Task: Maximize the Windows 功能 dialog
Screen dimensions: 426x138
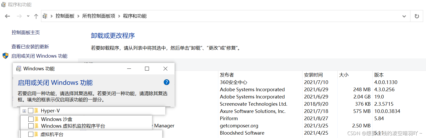Action: [147, 68]
